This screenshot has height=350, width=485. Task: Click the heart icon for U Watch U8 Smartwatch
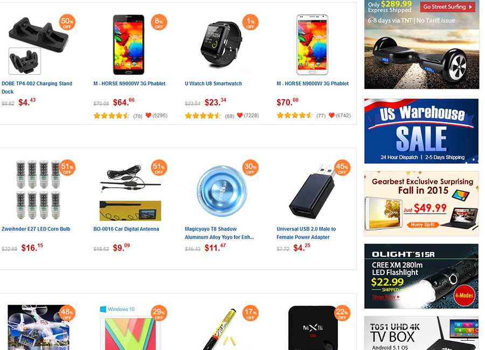[x=240, y=115]
